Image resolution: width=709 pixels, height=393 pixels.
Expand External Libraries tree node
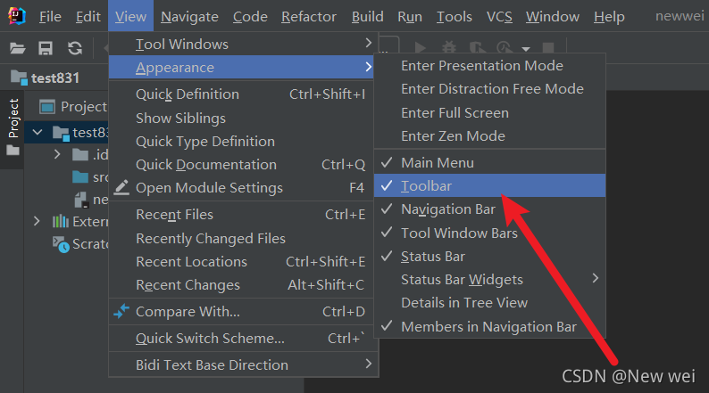coord(37,221)
